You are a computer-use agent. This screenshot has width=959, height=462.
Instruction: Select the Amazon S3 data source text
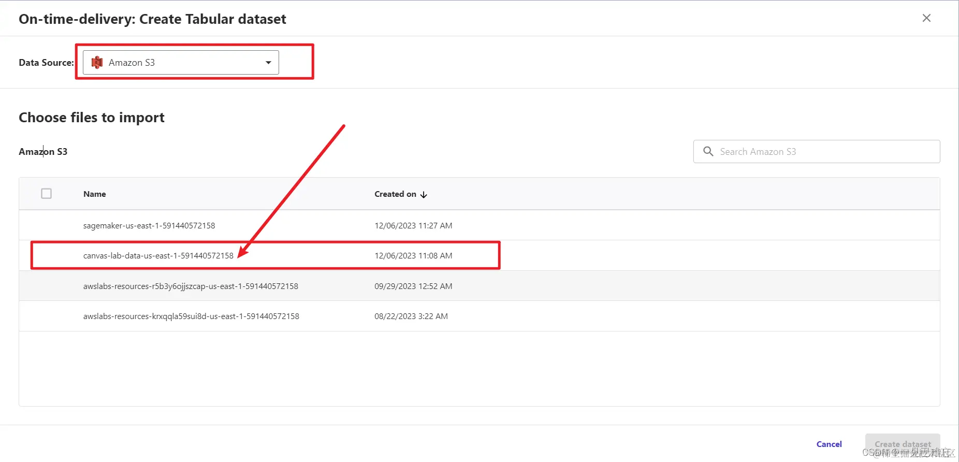point(132,63)
